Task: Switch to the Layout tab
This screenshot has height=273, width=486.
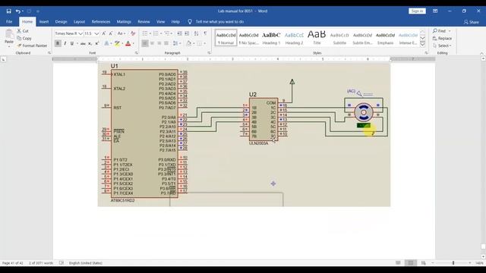Action: pos(79,22)
